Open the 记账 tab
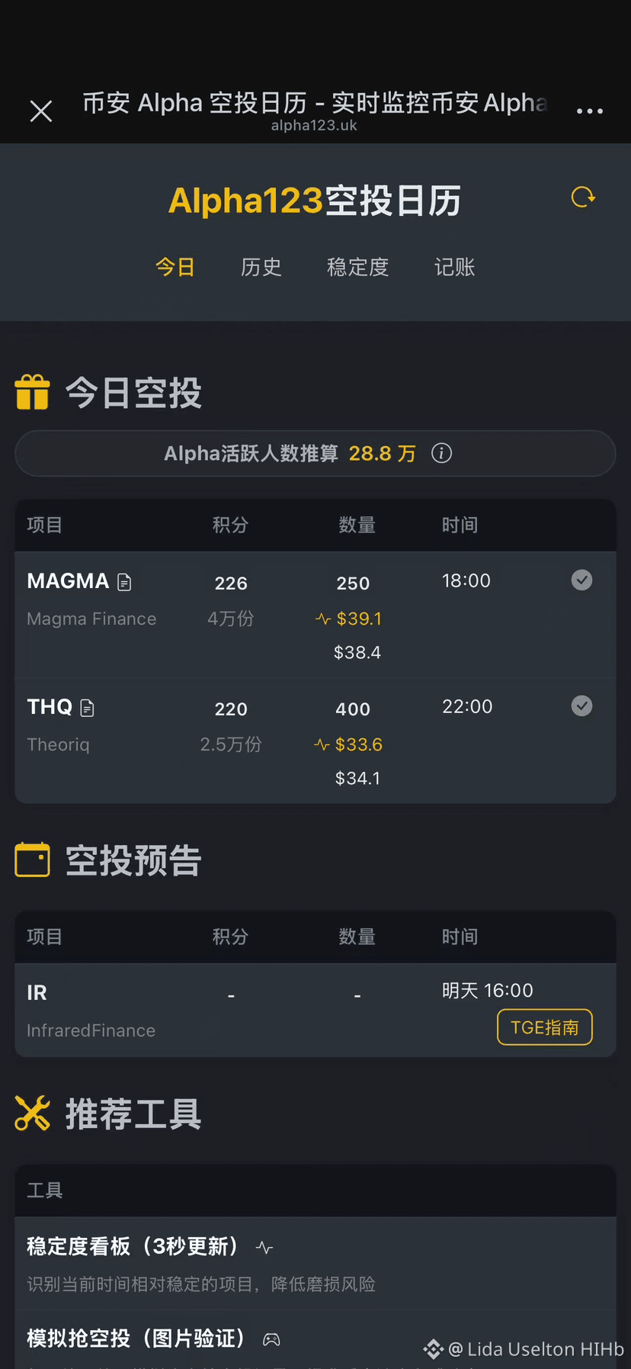This screenshot has height=1369, width=631. pyautogui.click(x=455, y=267)
